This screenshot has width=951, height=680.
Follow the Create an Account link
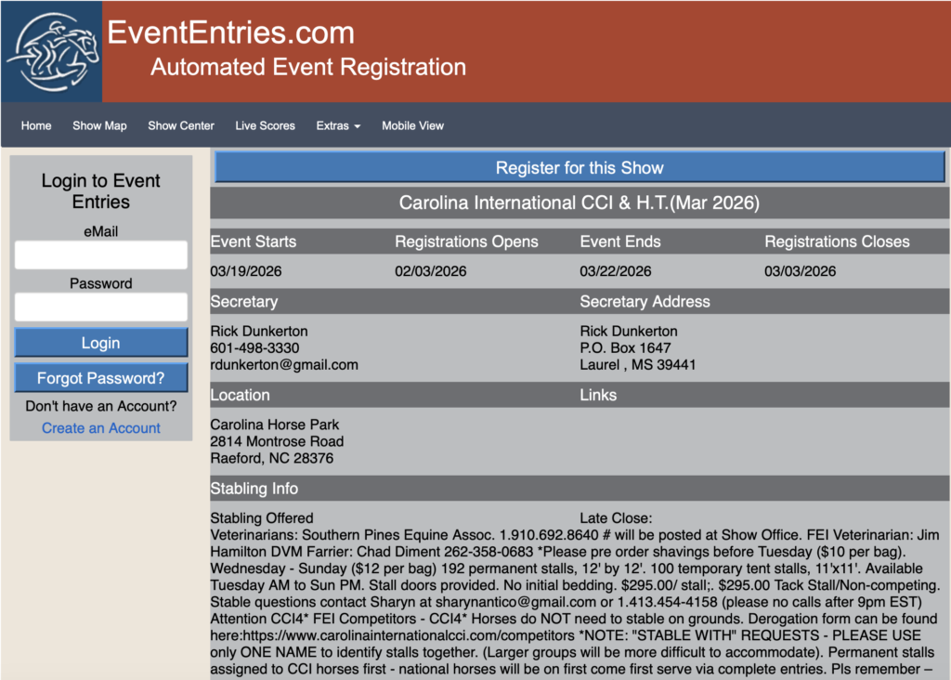[100, 427]
